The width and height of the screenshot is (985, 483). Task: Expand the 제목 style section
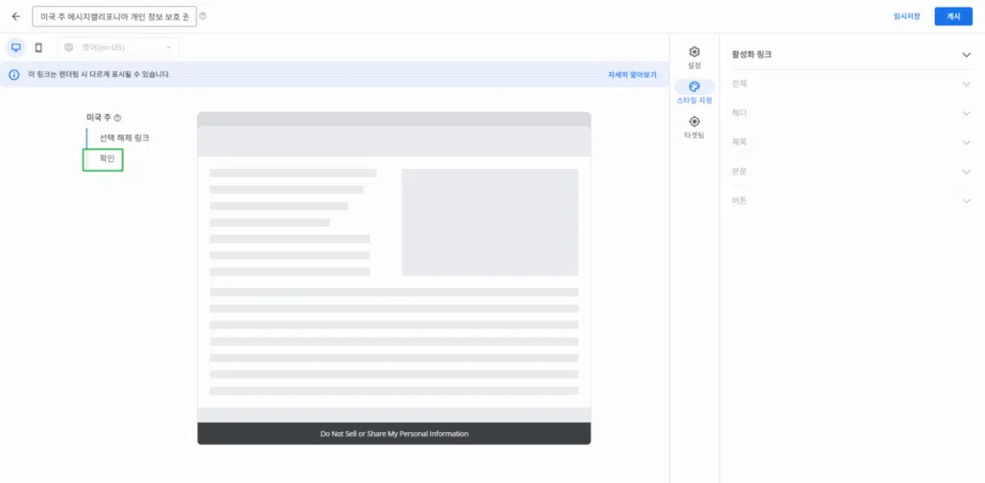click(x=967, y=142)
